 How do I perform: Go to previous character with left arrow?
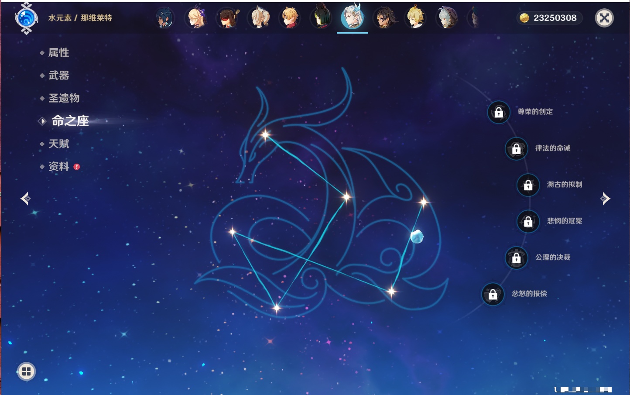coord(26,199)
